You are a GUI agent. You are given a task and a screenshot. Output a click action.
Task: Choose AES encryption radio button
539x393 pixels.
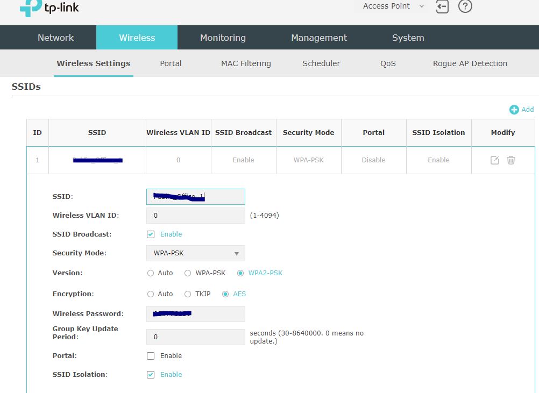coord(225,294)
